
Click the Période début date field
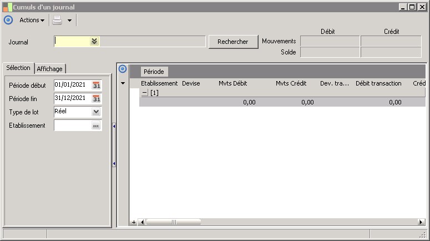coord(72,85)
